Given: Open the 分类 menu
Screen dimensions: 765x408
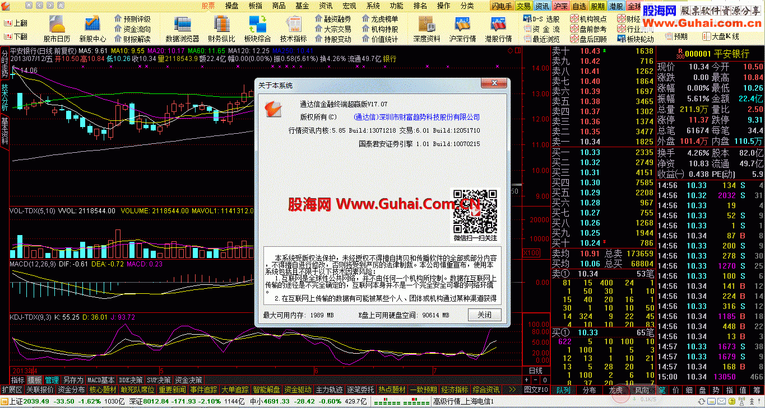Looking at the screenshot, I should click(467, 6).
